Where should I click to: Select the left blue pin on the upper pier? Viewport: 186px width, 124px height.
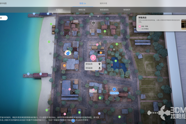point(34,14)
